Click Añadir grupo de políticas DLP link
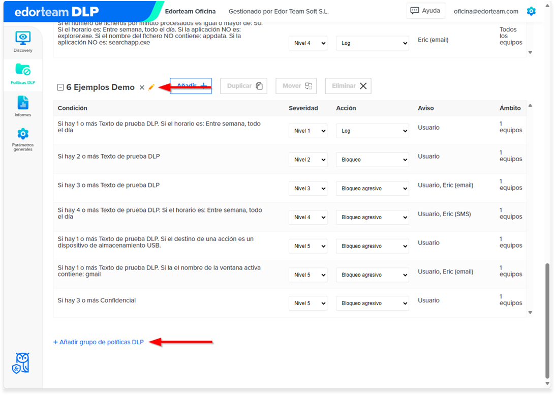555x395 pixels. point(99,342)
